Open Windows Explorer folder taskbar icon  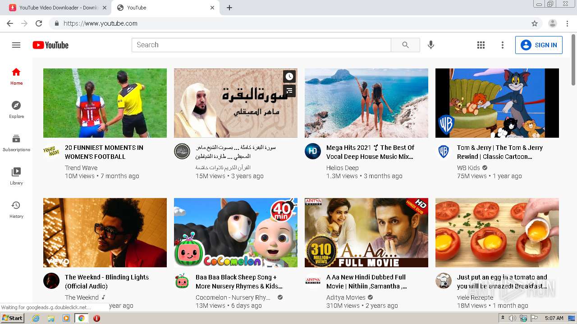click(x=51, y=318)
